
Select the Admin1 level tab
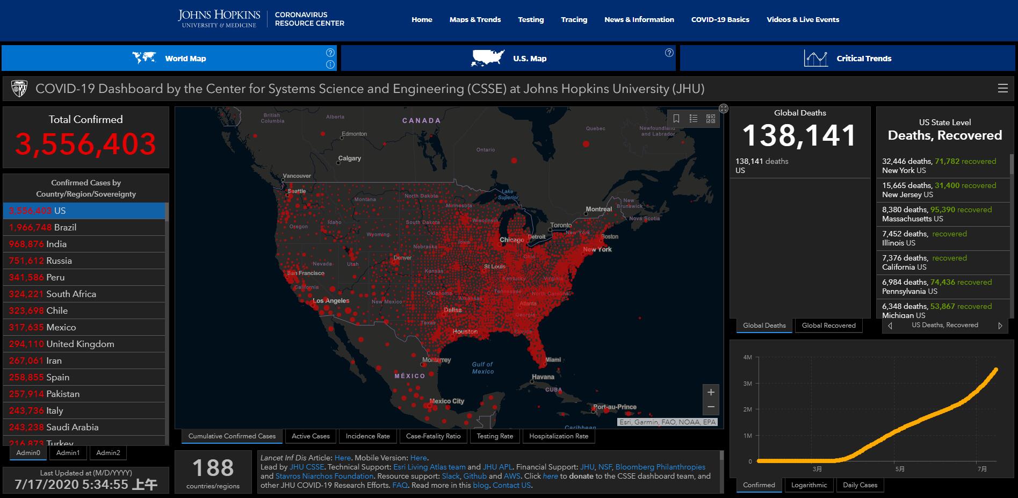pos(68,453)
